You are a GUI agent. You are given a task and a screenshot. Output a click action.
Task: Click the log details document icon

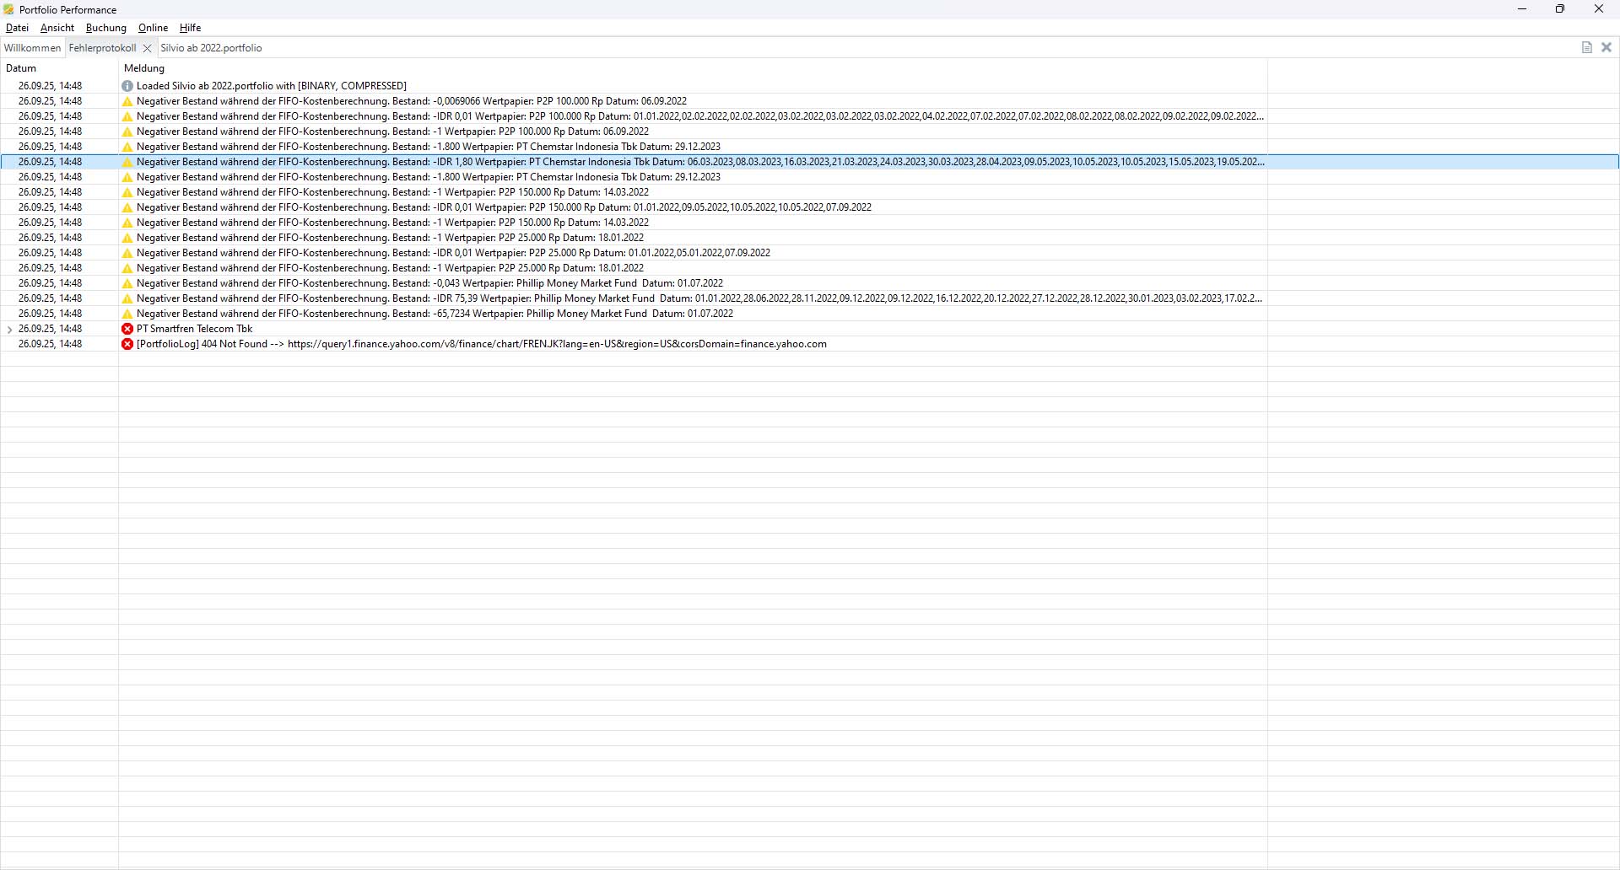pyautogui.click(x=1586, y=47)
